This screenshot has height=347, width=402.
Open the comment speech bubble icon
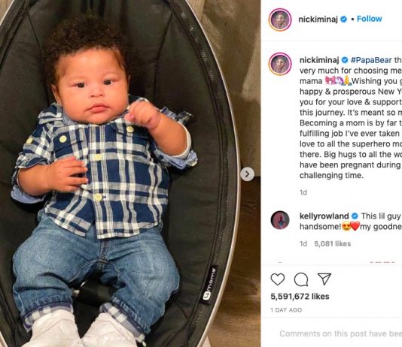click(301, 279)
